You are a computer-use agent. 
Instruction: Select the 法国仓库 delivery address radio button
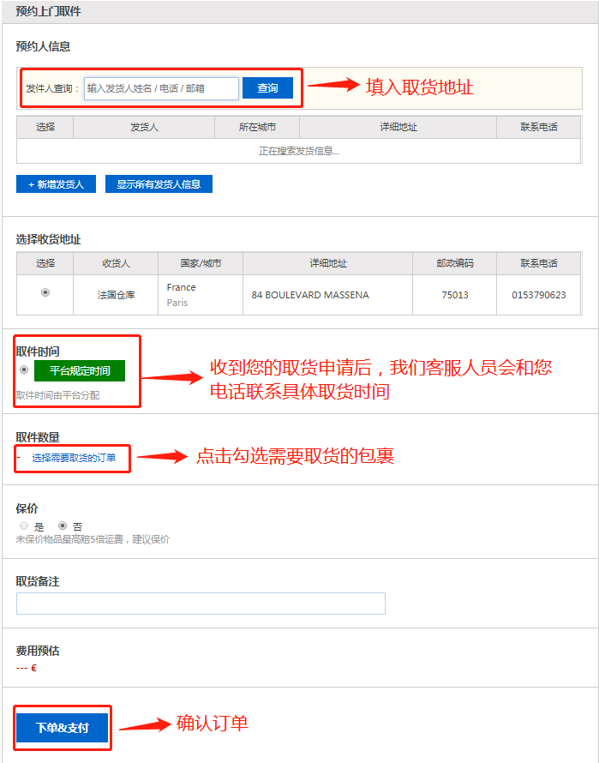45,292
